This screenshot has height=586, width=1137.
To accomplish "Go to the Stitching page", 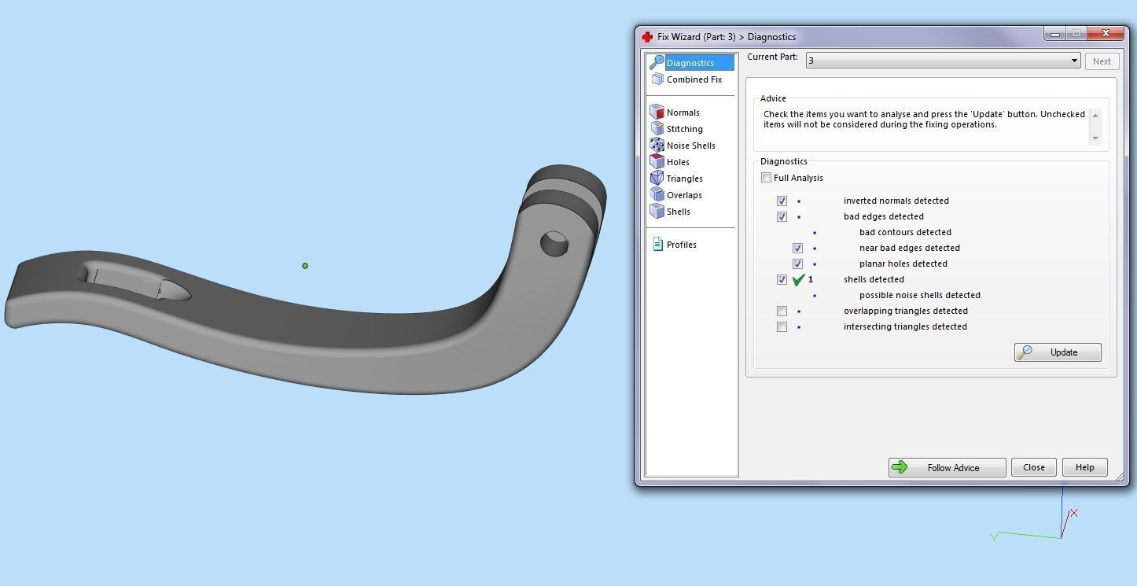I will (x=685, y=129).
